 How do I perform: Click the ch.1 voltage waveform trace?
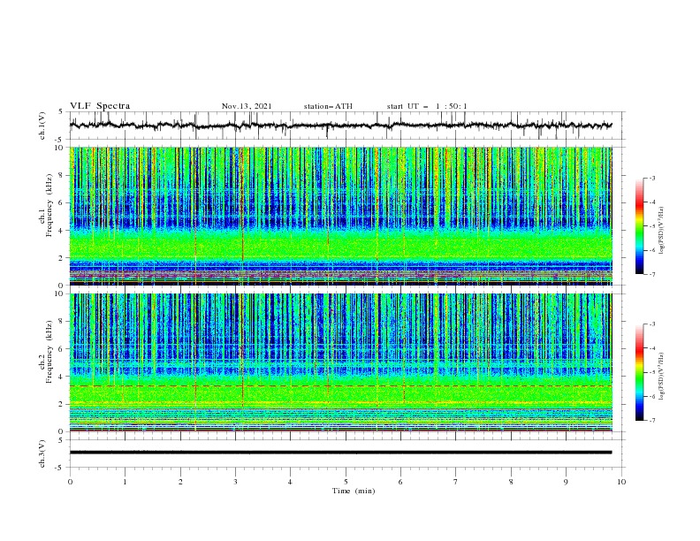(340, 126)
